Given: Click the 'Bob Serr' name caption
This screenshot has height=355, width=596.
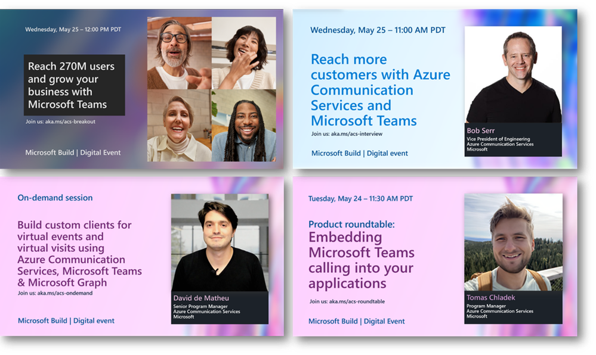Looking at the screenshot, I should tap(481, 130).
